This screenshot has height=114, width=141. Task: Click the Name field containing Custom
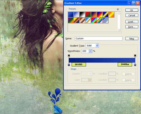99,38
